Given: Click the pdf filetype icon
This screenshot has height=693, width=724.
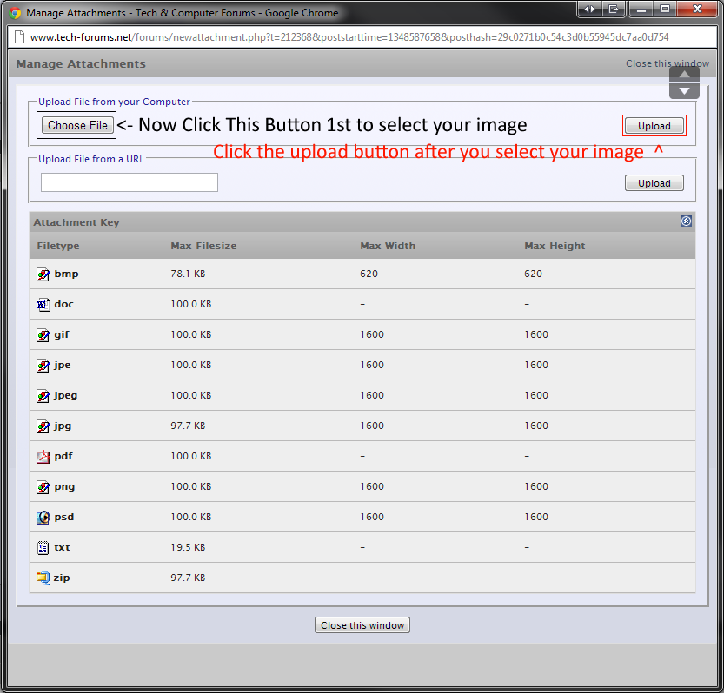Looking at the screenshot, I should 43,456.
